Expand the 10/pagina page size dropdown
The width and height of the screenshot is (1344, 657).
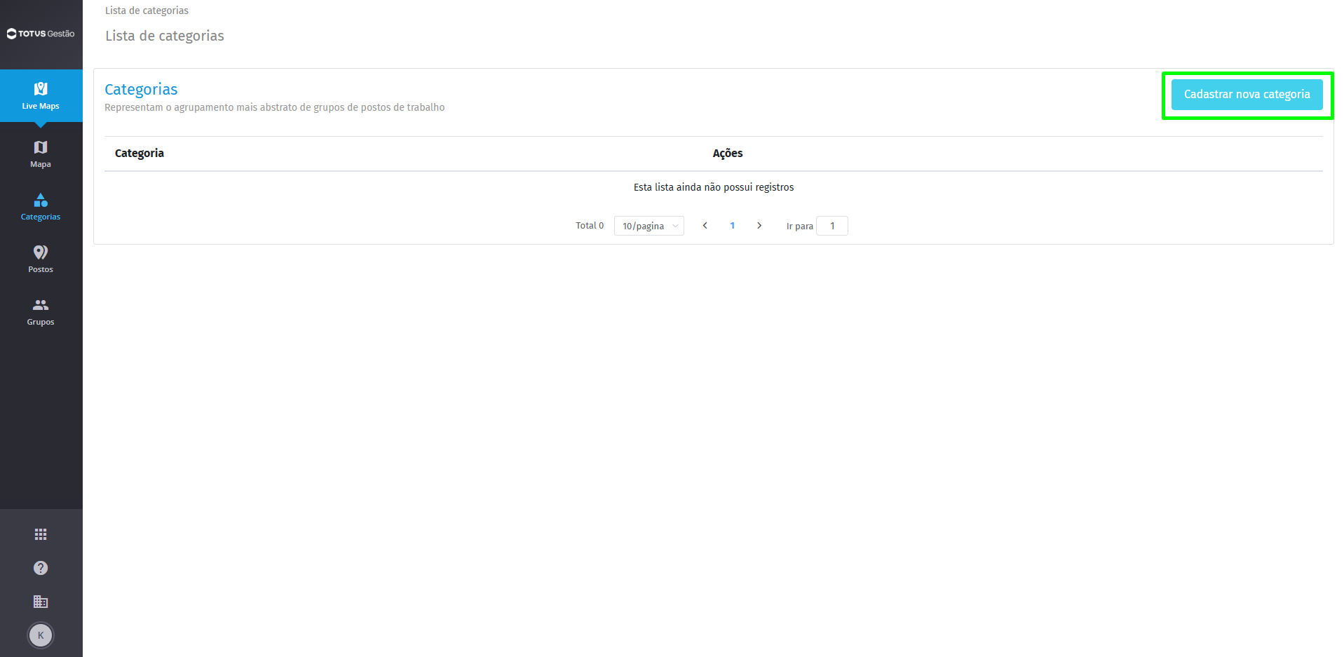(x=649, y=226)
